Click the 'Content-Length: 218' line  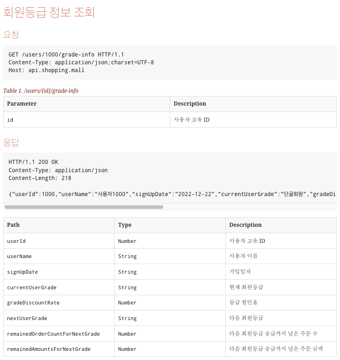coord(39,178)
